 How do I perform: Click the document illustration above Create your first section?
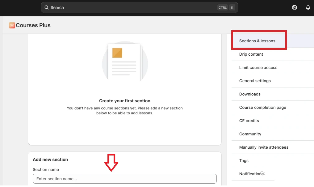tap(125, 62)
